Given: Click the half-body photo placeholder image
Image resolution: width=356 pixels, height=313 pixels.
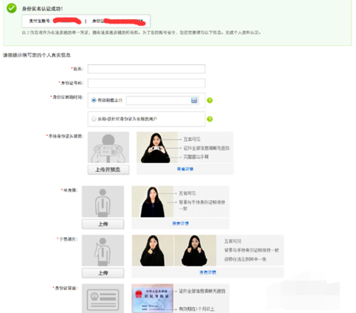Looking at the screenshot, I should 103,202.
